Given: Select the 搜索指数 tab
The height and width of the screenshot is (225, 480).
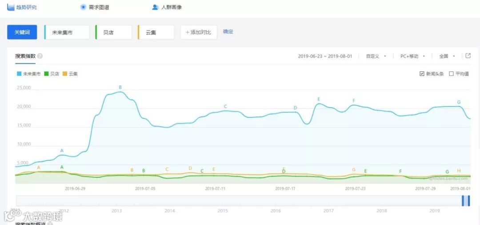Looking at the screenshot, I should pyautogui.click(x=25, y=56).
